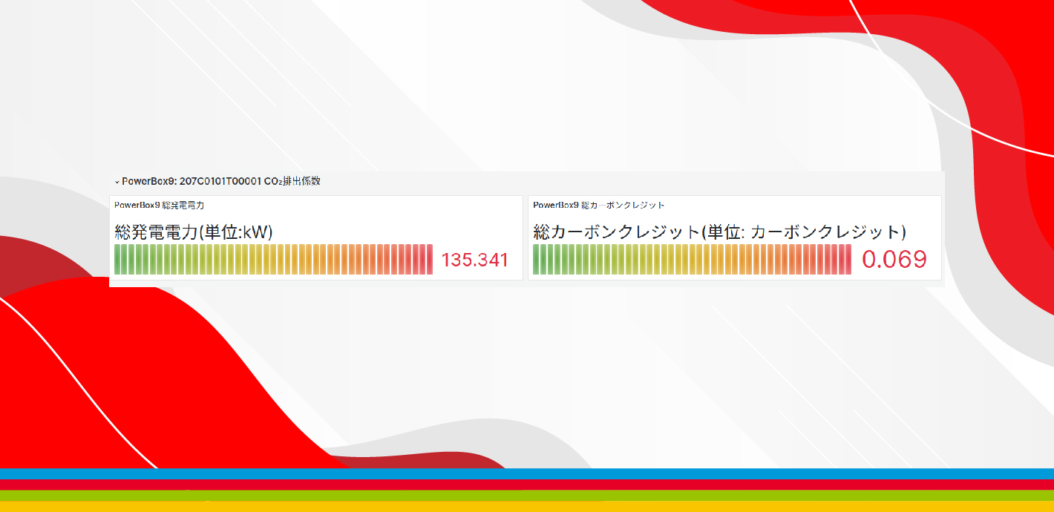The width and height of the screenshot is (1054, 512).
Task: Open the PowerBox9 総カーボンクレジット panel title menu
Action: click(598, 205)
